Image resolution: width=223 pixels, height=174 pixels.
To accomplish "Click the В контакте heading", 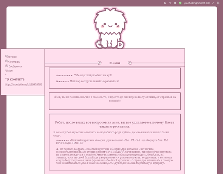I will (15, 79).
